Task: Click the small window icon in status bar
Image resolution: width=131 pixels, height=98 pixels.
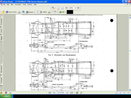Action: tap(10, 93)
